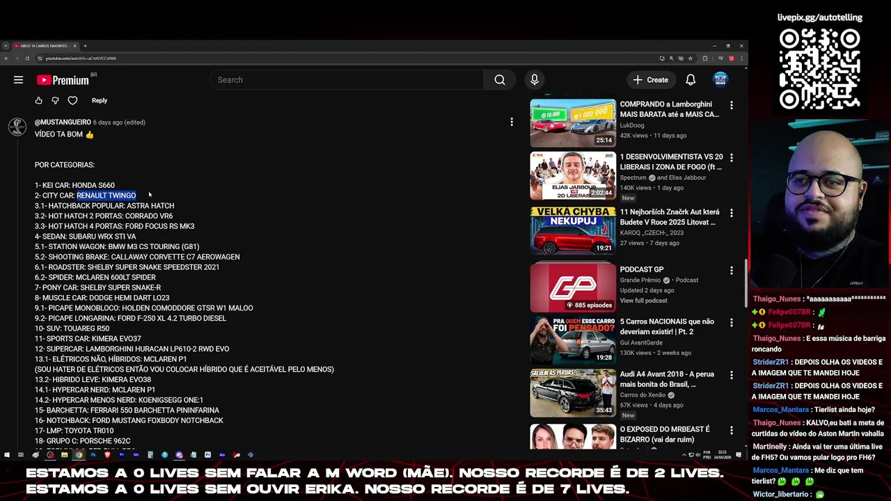Viewport: 891px width, 501px height.
Task: Open Elias Jabbour 20 Liberais thumbnail
Action: click(573, 176)
